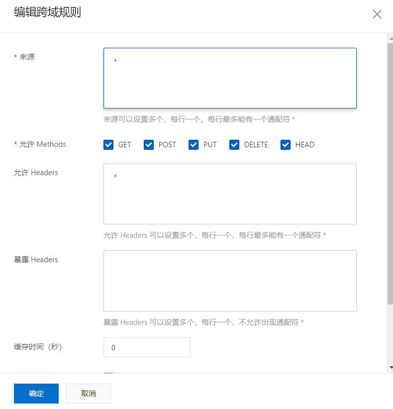Click the scrollbar up arrow

click(x=390, y=38)
